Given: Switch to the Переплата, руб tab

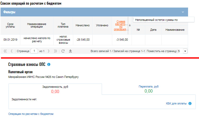Looking at the screenshot, I should click(x=148, y=89).
